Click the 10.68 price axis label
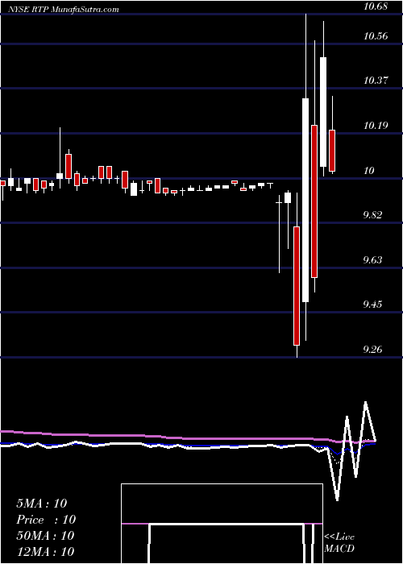Viewport: 403px width, 564px height. 376,6
